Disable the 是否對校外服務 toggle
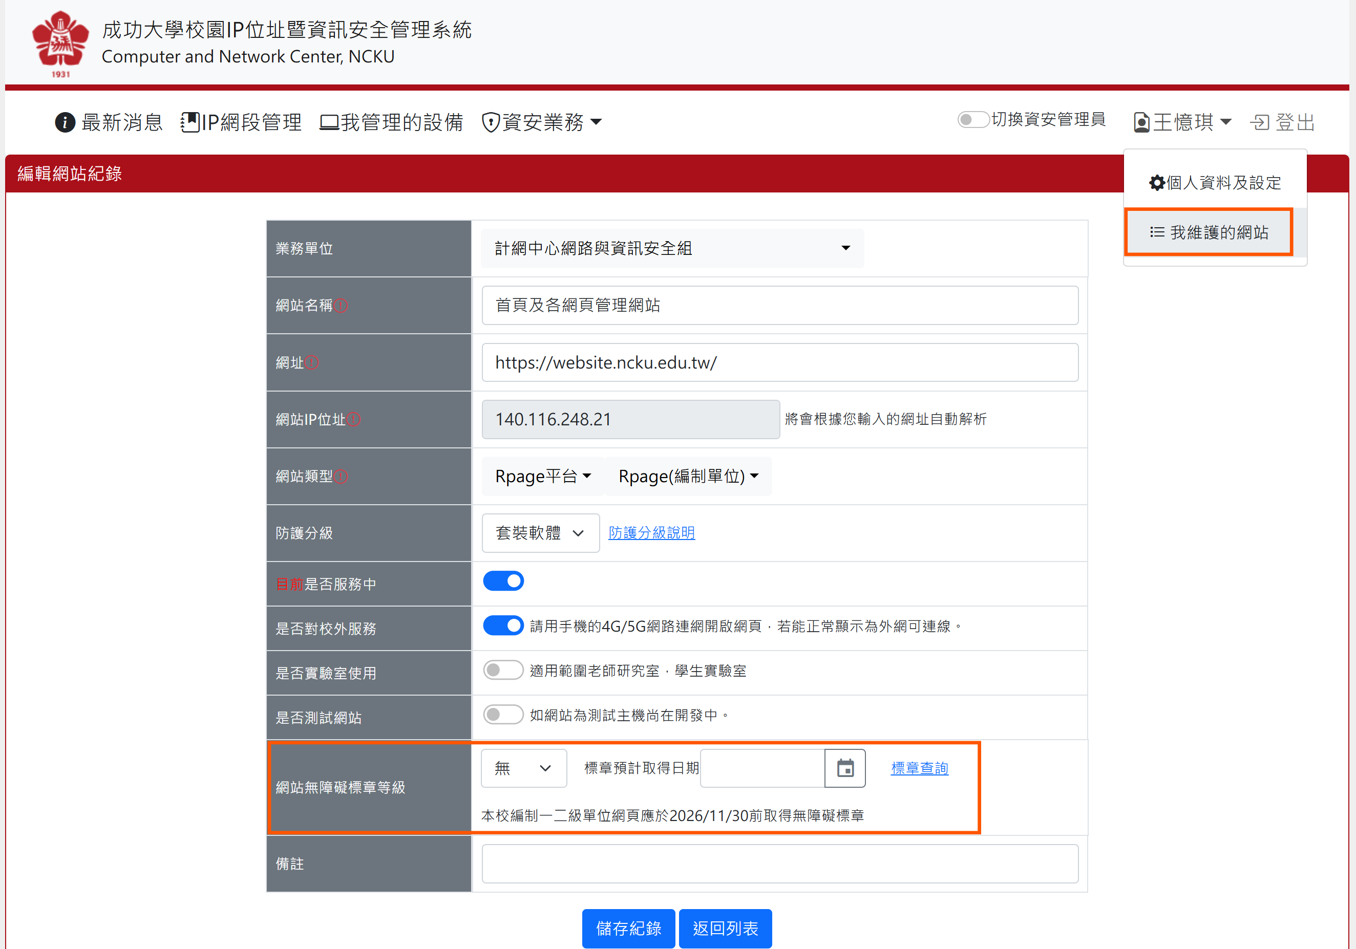 [502, 626]
